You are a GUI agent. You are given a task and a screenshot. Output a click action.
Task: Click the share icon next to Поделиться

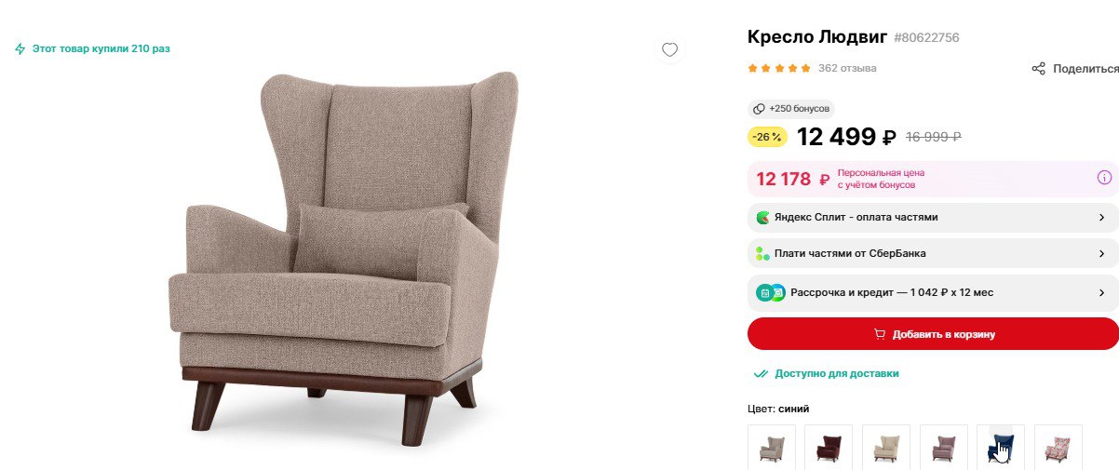[x=1038, y=69]
